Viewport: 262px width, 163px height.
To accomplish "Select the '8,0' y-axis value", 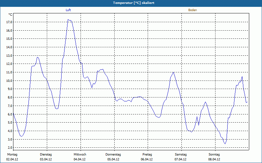I will 10,97.
